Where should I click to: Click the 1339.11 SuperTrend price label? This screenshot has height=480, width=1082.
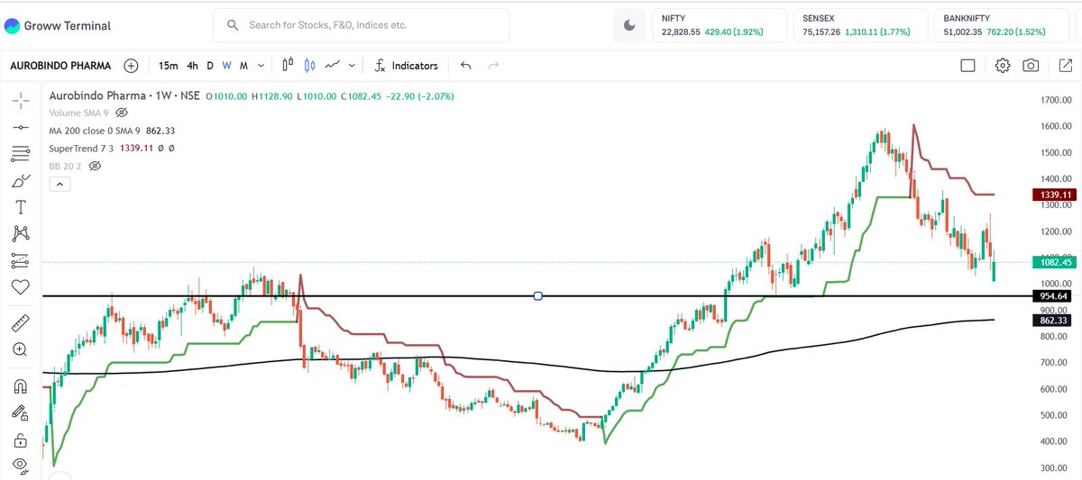coord(1054,195)
